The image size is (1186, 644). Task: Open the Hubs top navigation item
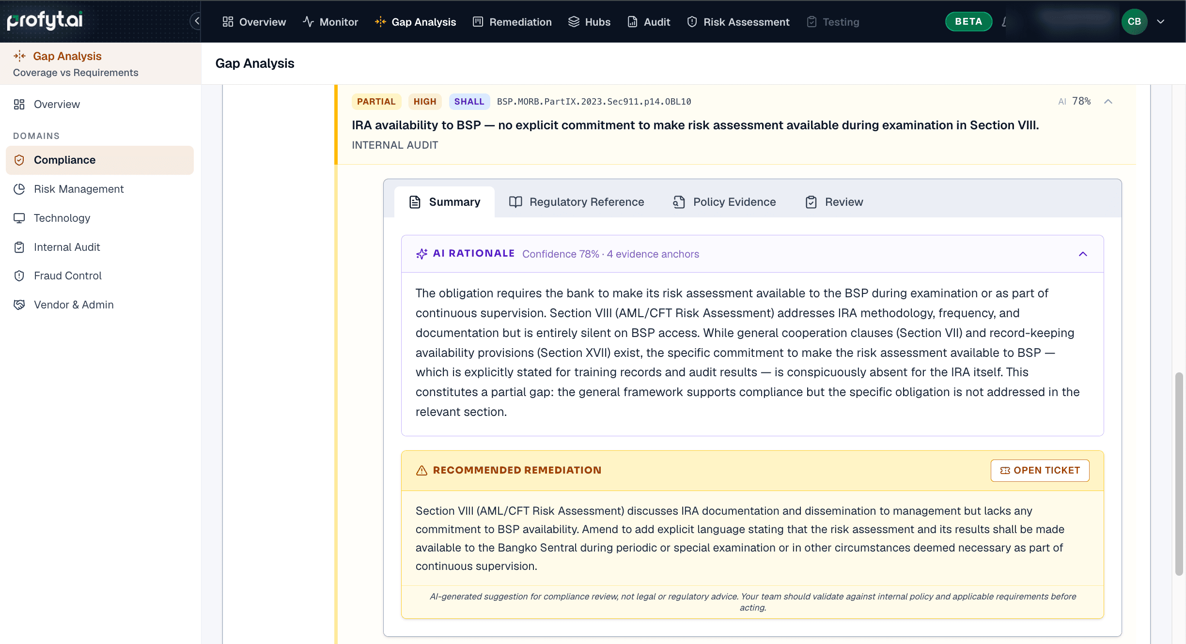[x=589, y=22]
